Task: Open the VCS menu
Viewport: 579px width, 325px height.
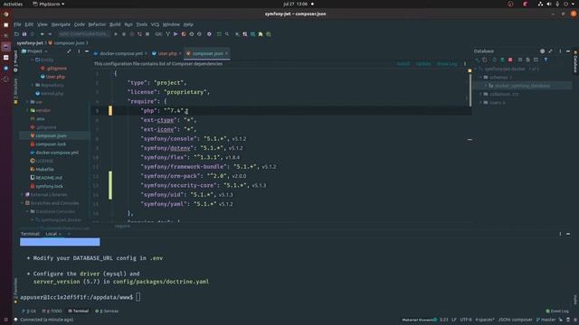Action: coord(155,24)
